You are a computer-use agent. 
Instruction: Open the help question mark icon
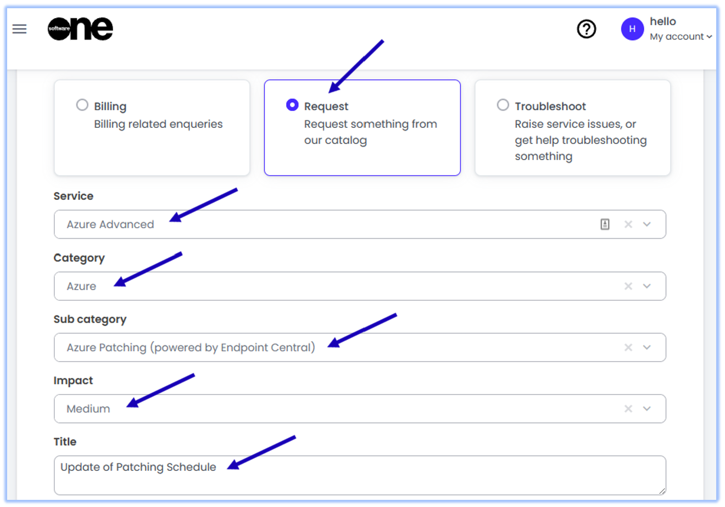(x=587, y=29)
